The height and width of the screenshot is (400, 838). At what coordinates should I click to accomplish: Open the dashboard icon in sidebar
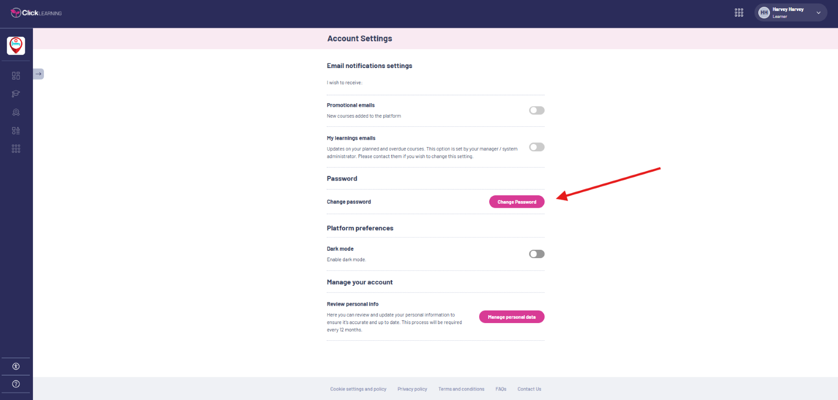(16, 76)
